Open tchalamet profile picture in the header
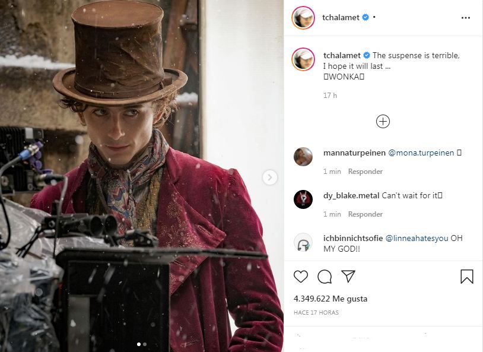This screenshot has width=483, height=352. (303, 18)
